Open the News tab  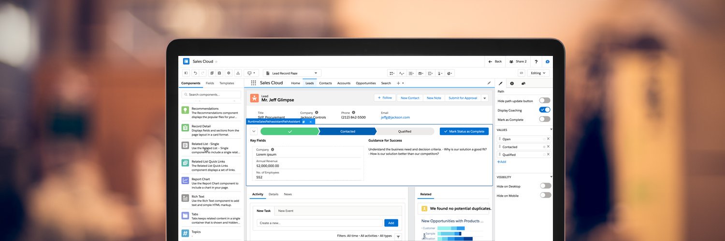(288, 194)
